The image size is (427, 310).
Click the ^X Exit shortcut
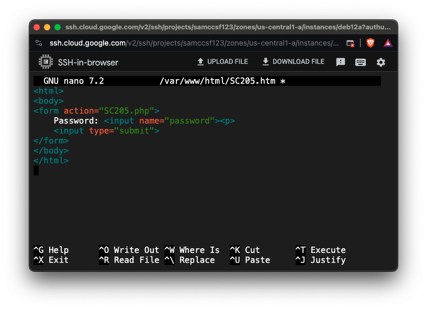click(51, 260)
